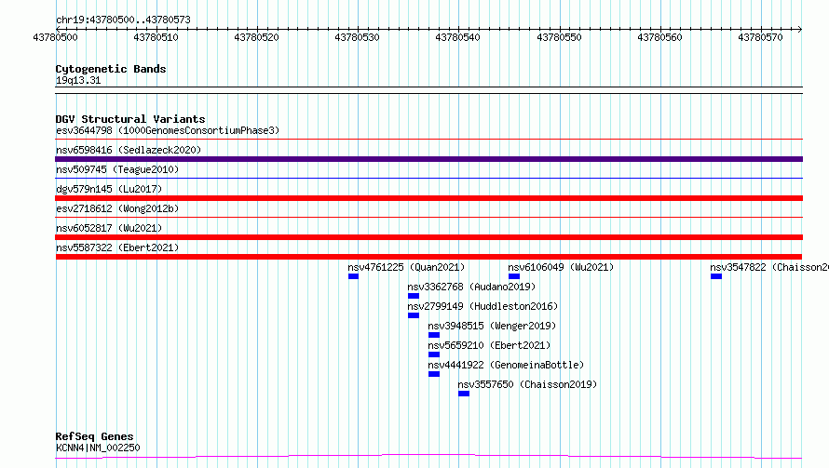Screen dimensions: 829x468
Task: Open the nsv6052817 (Wu2021) variant label
Action: 109,228
